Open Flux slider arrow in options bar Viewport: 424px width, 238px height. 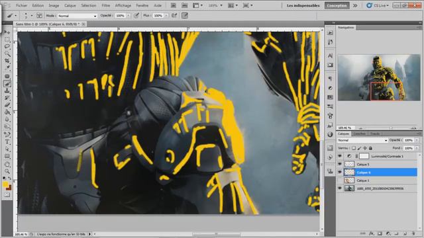tap(166, 16)
